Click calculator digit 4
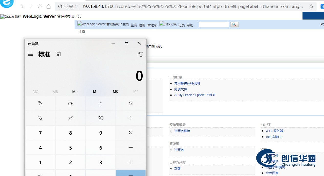Screen dimensions: 324x176 tap(40, 148)
